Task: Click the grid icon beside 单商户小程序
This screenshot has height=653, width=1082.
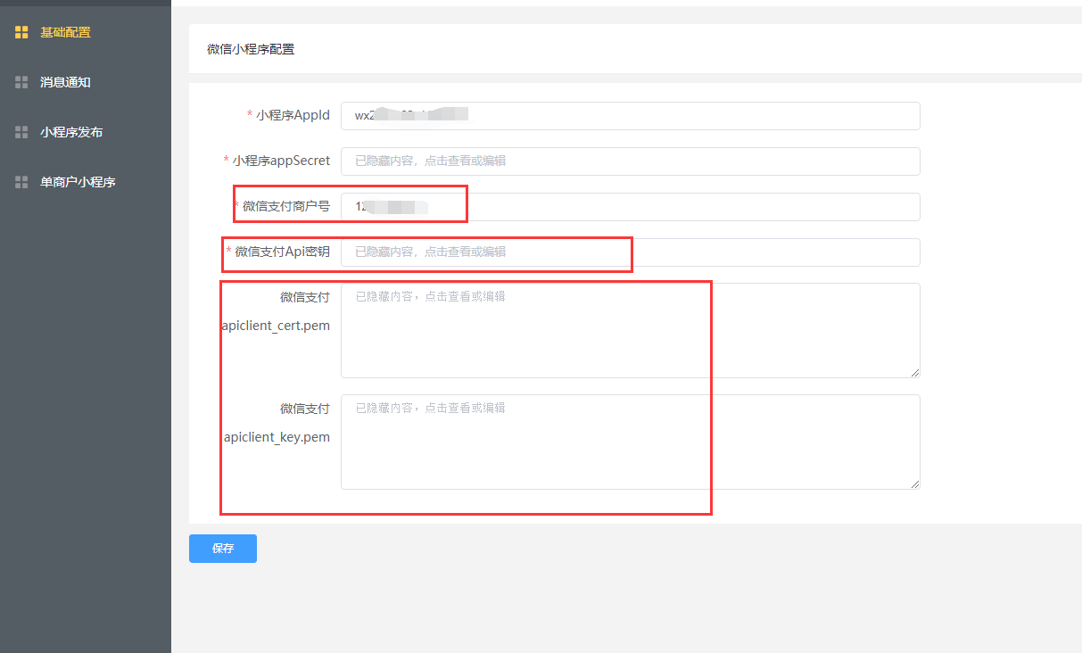Action: click(22, 182)
